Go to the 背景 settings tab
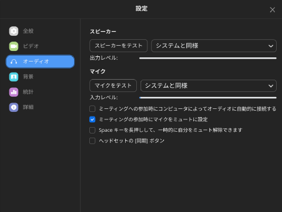 (40, 77)
